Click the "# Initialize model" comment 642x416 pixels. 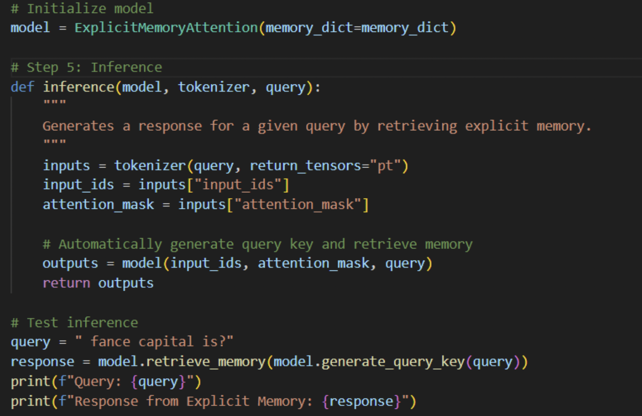(x=82, y=9)
